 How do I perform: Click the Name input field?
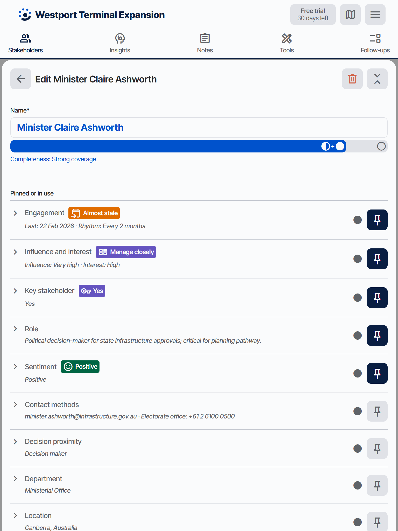199,128
